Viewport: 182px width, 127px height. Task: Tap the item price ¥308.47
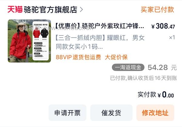pyautogui.click(x=163, y=26)
